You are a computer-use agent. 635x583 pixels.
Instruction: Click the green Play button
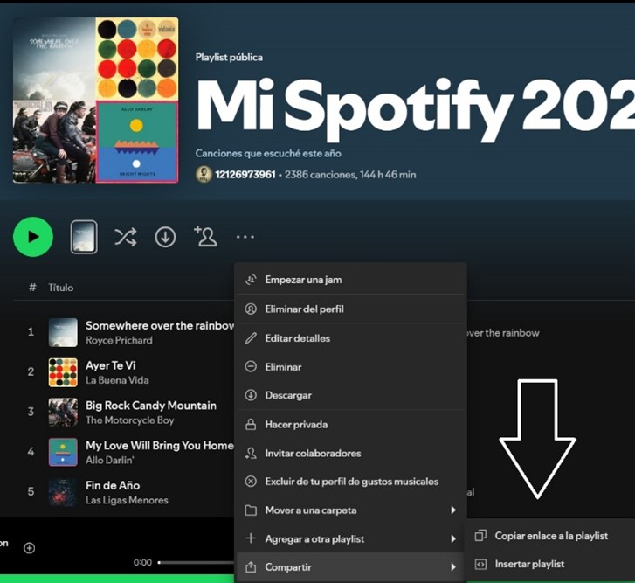pos(33,237)
